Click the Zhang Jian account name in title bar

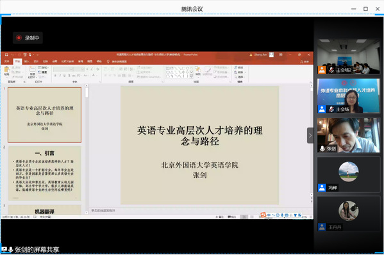click(x=260, y=55)
